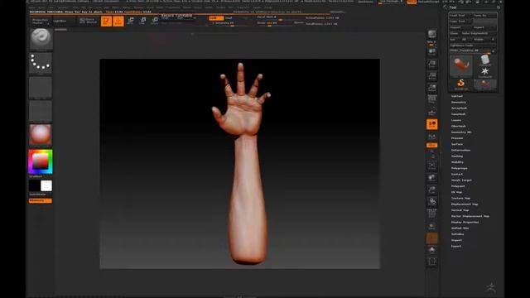Toggle the Solo mode icon
Viewport: 530px width, 298px height.
point(432,250)
